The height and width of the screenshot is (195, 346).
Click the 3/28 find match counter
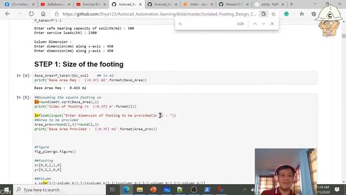point(240,24)
